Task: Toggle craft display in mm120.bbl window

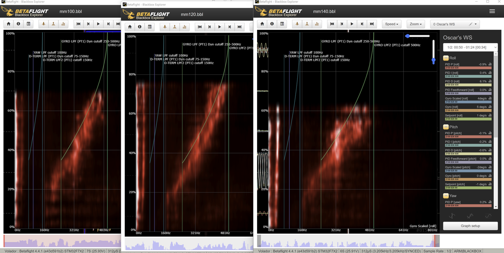Action: coord(165,27)
